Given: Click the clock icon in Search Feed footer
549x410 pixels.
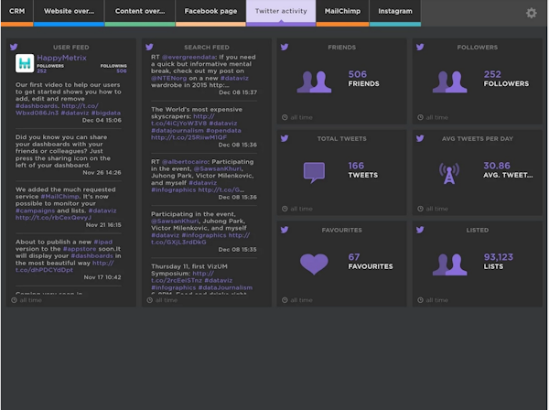Looking at the screenshot, I should click(x=149, y=300).
